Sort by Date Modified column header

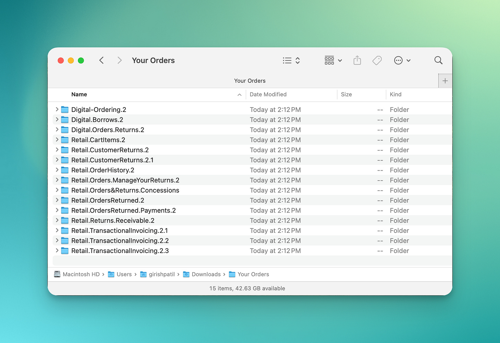(x=268, y=94)
